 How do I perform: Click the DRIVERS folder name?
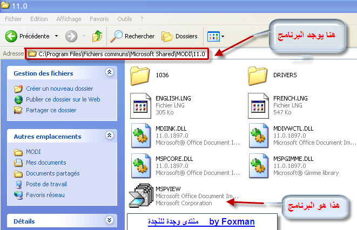coord(285,75)
